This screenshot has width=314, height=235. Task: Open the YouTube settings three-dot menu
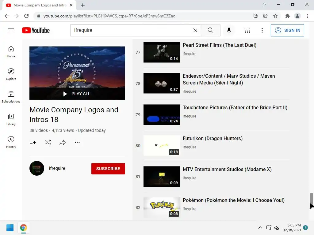[x=262, y=30]
